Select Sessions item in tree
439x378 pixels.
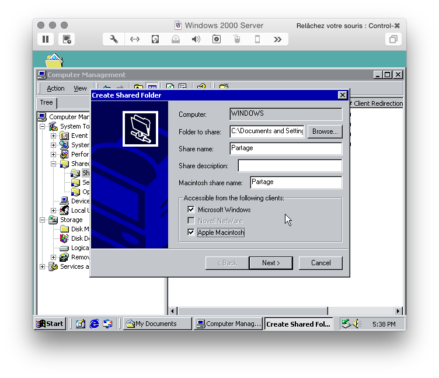click(x=86, y=182)
